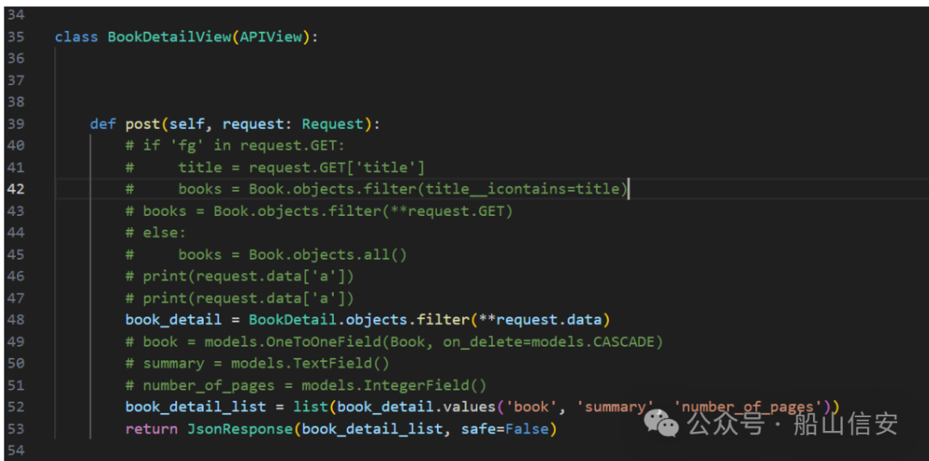Click line number 42 in the gutter
The image size is (929, 461).
click(x=16, y=189)
